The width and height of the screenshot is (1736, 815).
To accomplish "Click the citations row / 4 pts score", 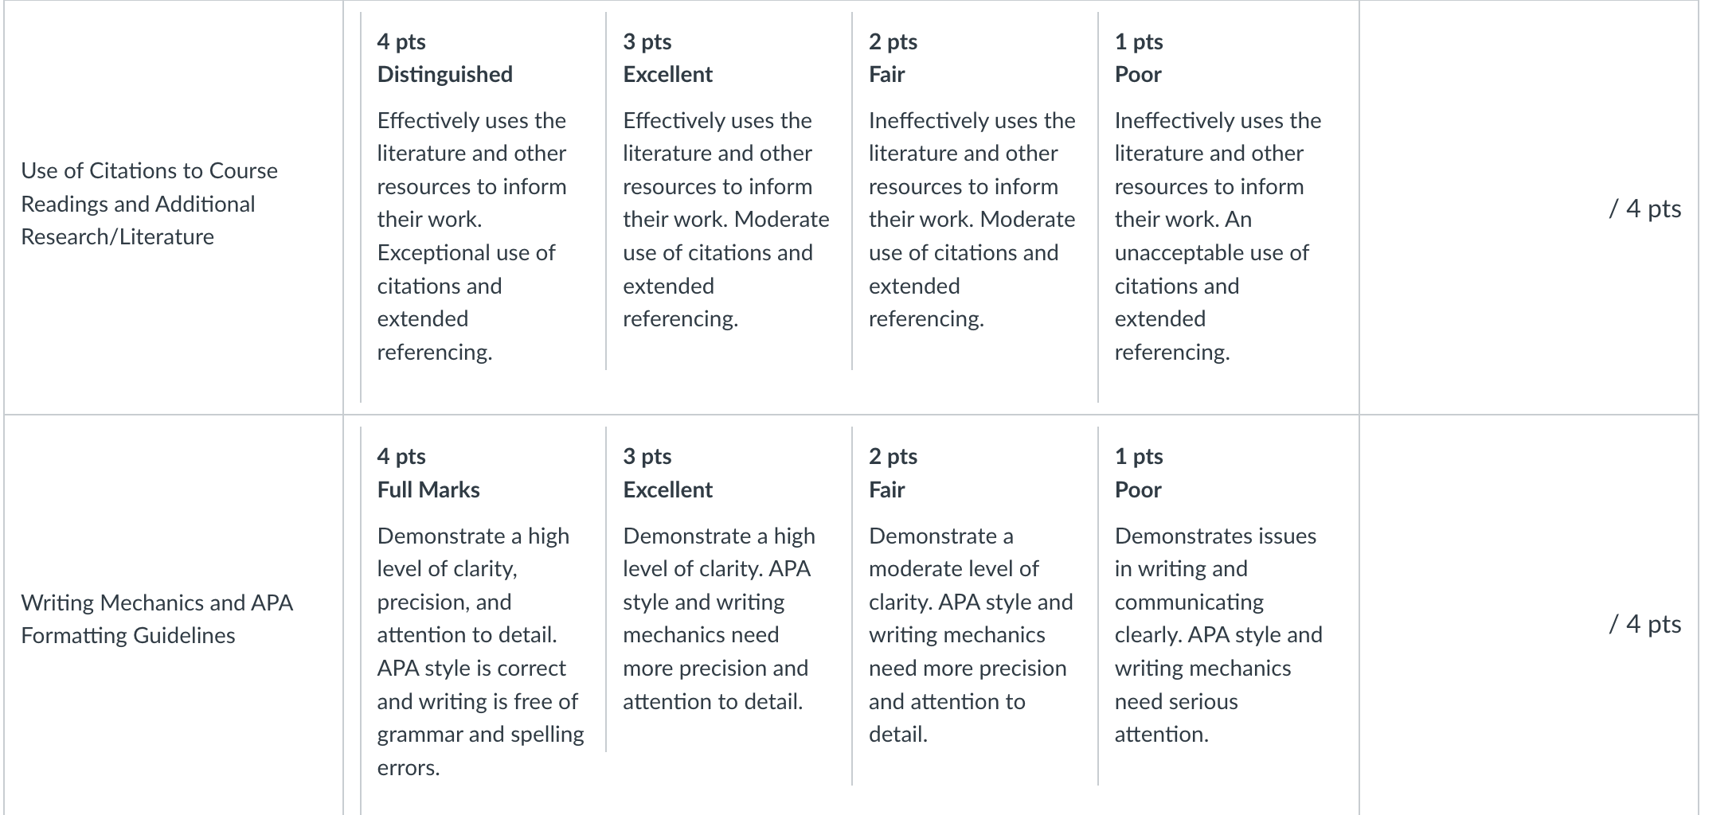I will 1644,209.
